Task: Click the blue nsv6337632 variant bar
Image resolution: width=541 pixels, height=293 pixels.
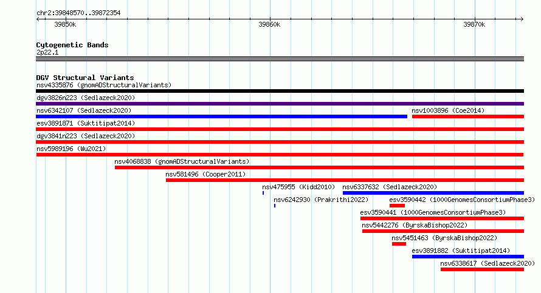Action: [433, 193]
